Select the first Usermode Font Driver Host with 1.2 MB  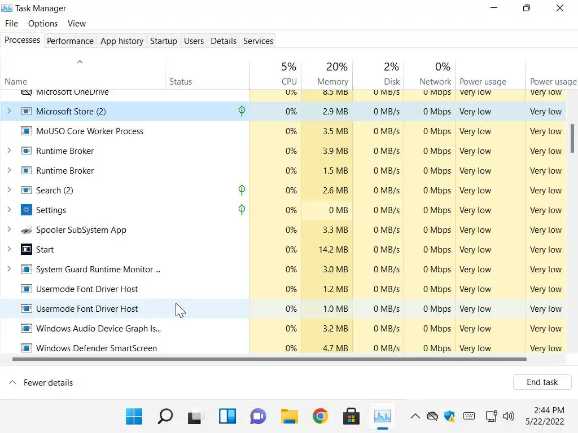coord(283,289)
